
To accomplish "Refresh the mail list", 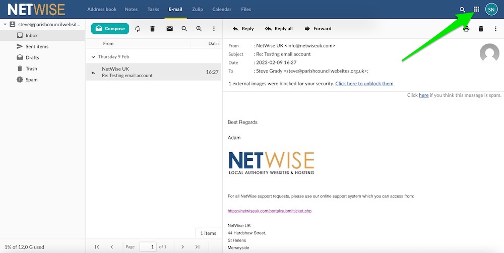I will click(138, 29).
